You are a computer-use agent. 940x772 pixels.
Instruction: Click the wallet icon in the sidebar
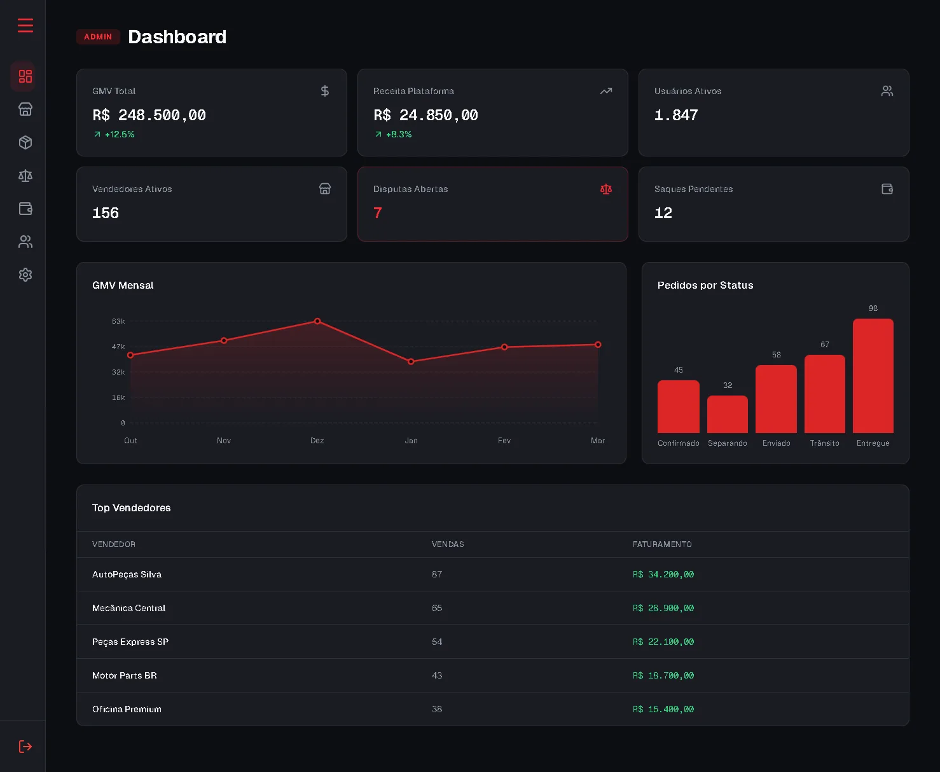(25, 209)
